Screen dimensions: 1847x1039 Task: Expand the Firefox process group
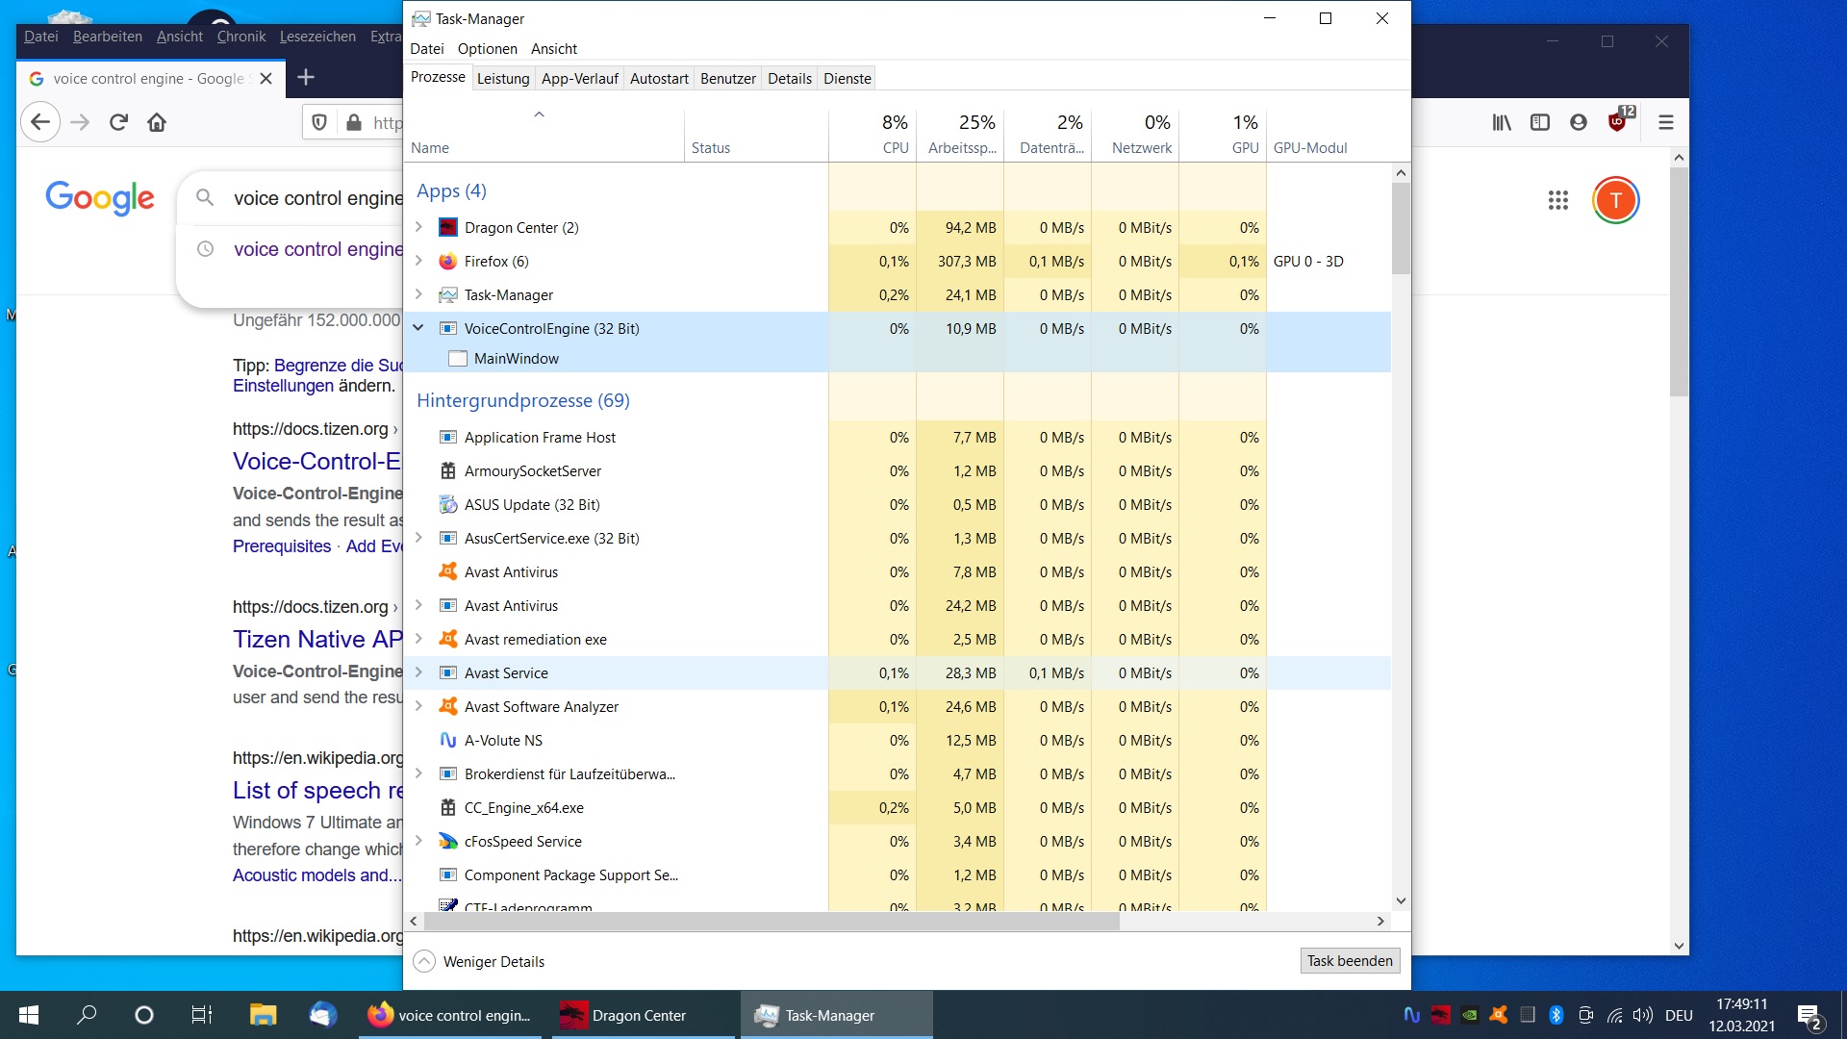pyautogui.click(x=418, y=261)
